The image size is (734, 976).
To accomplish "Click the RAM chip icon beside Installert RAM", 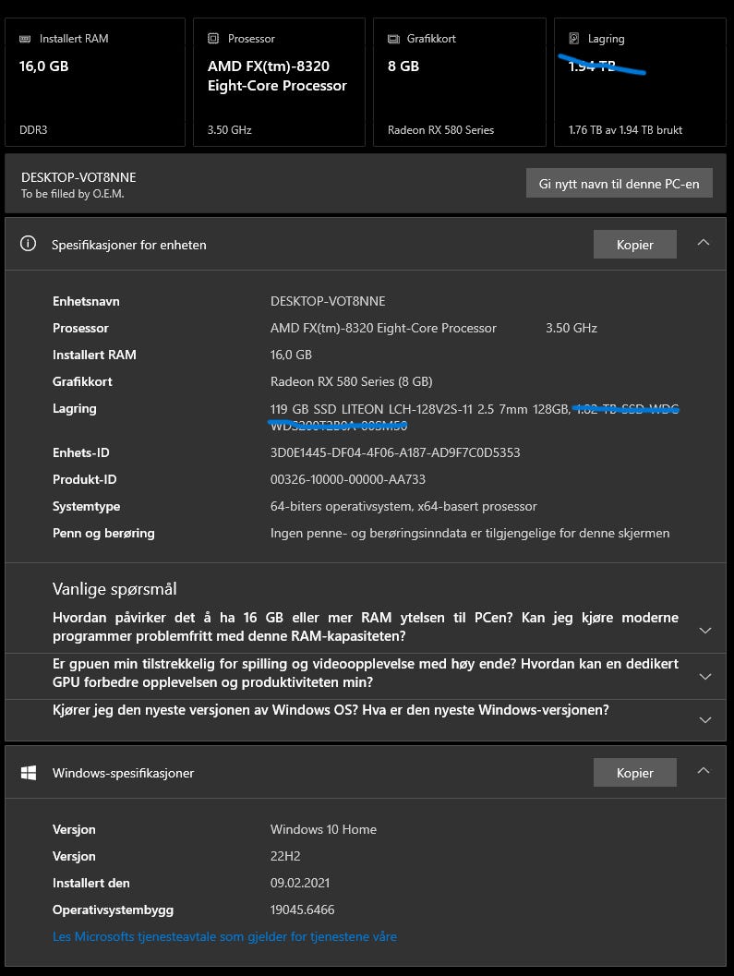I will tap(25, 39).
